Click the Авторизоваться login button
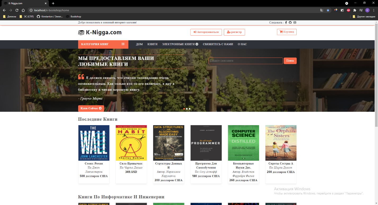 (x=206, y=32)
